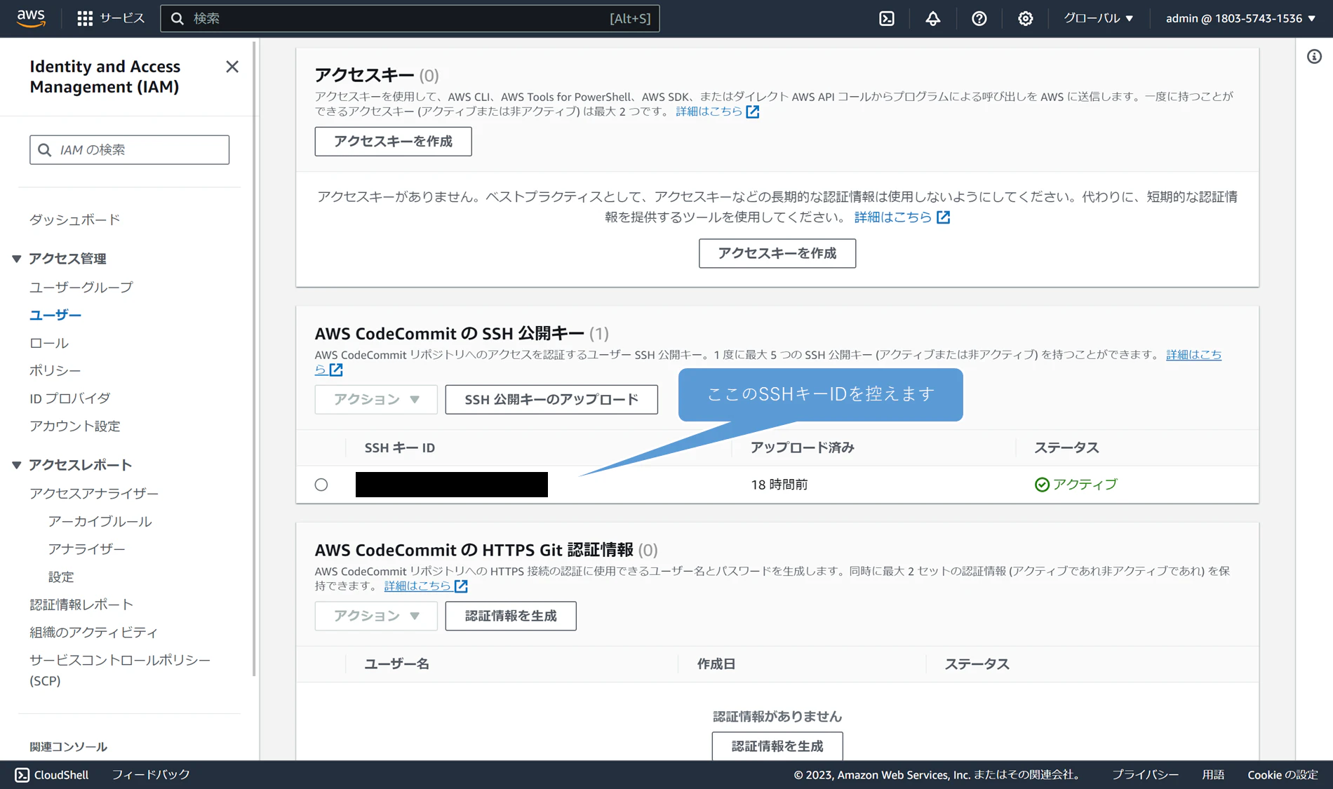The width and height of the screenshot is (1333, 789).
Task: Open ポリシー in the sidebar
Action: pos(55,370)
